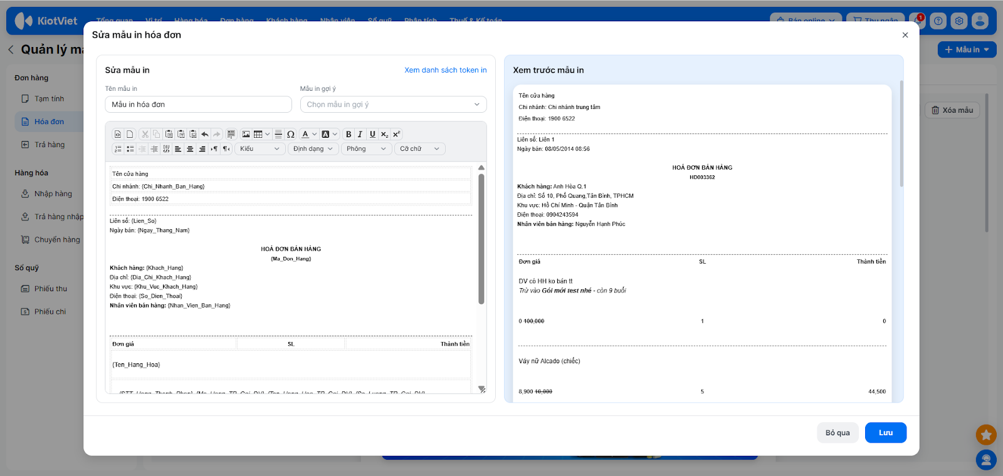
Task: Insert a bulleted list
Action: tap(130, 148)
